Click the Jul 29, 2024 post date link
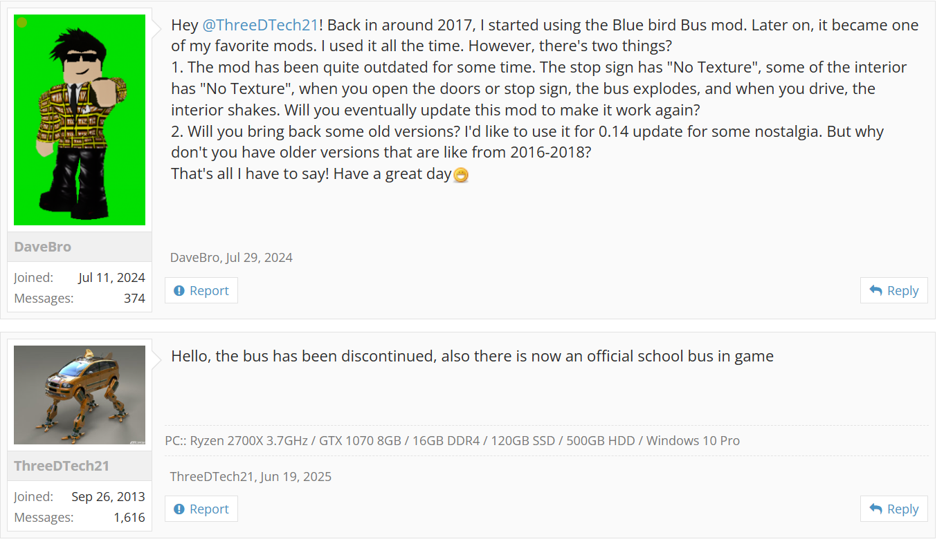The image size is (944, 546). (x=259, y=258)
